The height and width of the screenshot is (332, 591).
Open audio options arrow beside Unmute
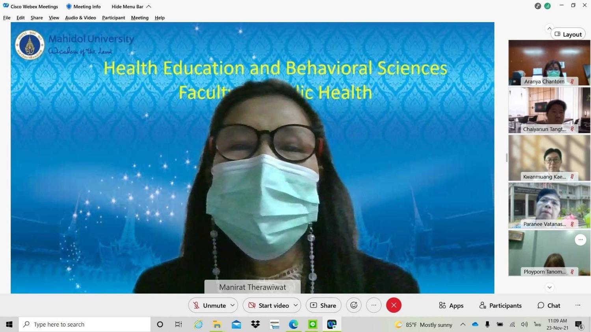(232, 305)
